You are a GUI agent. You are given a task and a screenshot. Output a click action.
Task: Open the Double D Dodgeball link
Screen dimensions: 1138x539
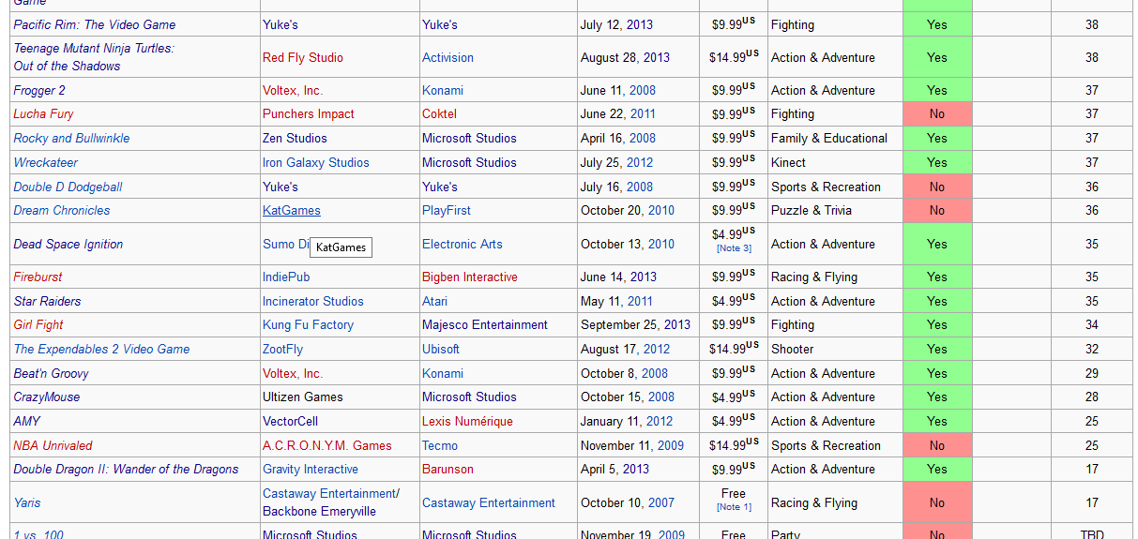(x=68, y=187)
